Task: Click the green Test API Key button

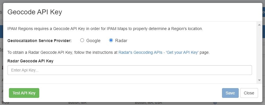Action: [x=24, y=93]
